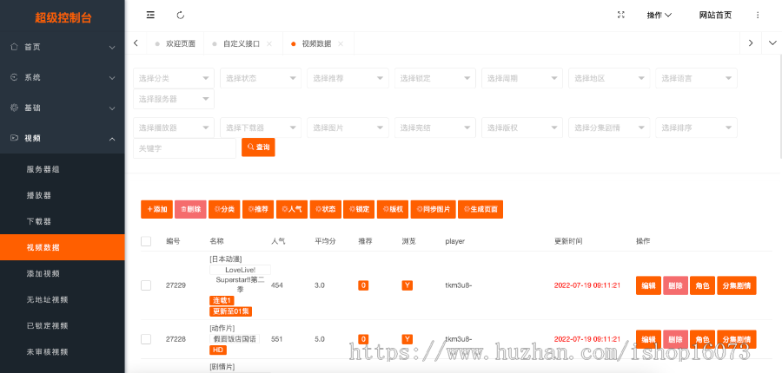Open 播放器 in the sidebar
Viewport: 782px width, 373px height.
[63, 195]
